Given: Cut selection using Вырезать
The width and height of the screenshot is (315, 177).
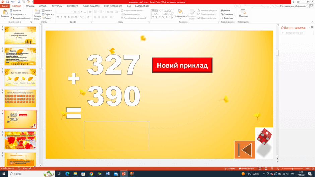Looking at the screenshot, I should click(x=16, y=10).
